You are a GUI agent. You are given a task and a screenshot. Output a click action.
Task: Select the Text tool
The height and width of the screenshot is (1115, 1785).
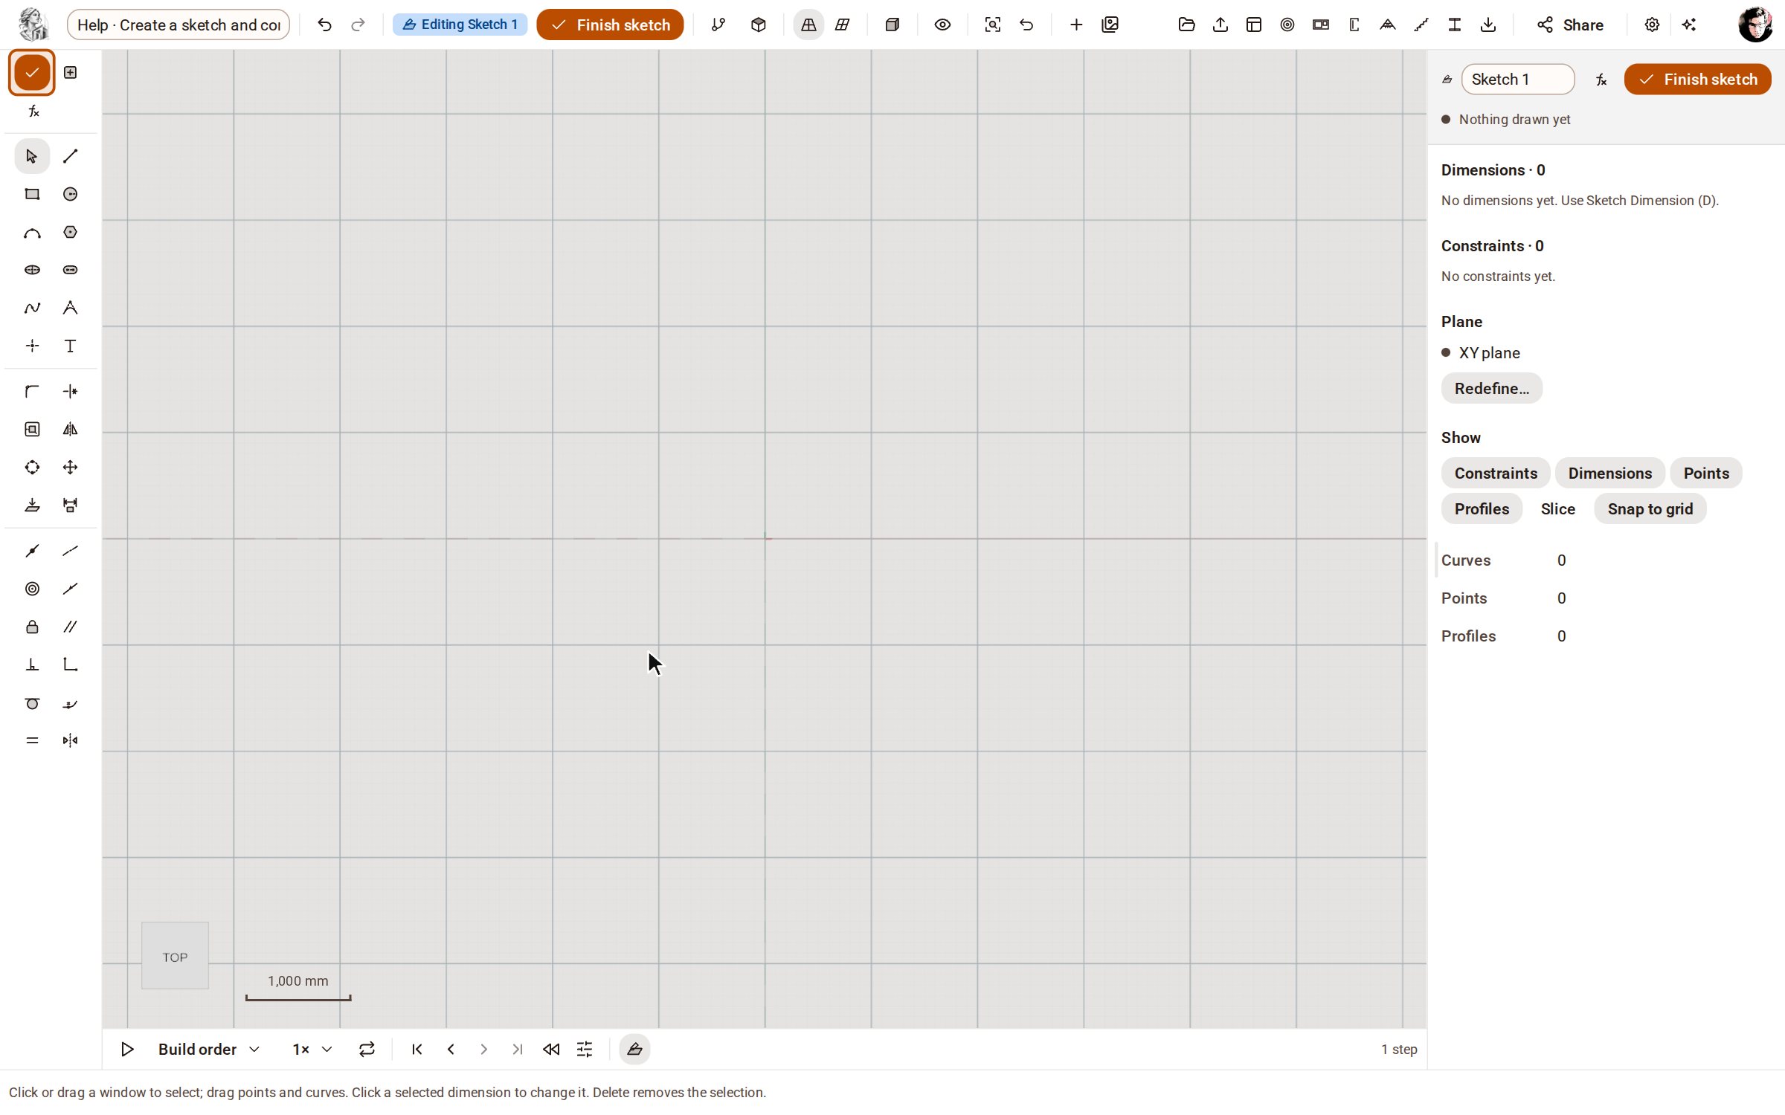(x=70, y=346)
